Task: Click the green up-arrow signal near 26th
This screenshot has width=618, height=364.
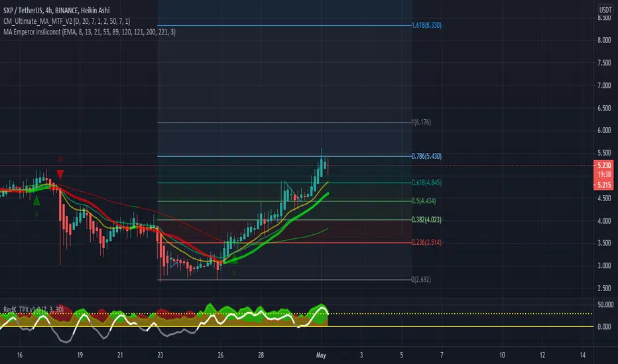Action: [x=234, y=259]
